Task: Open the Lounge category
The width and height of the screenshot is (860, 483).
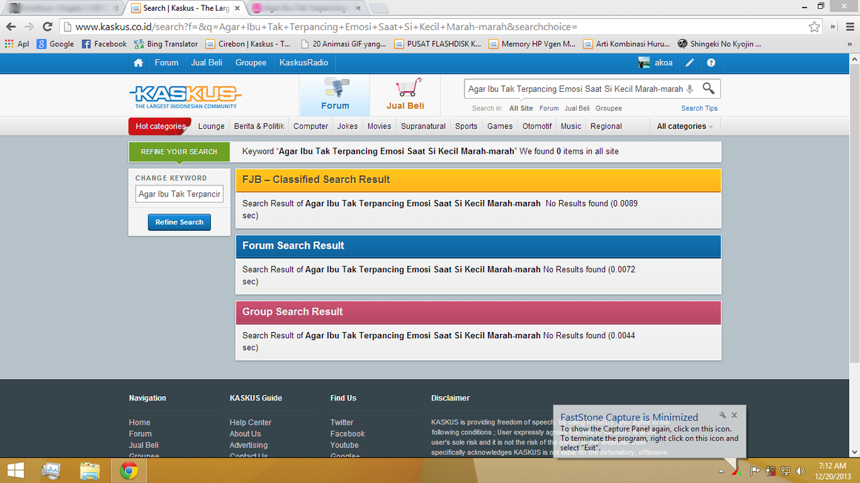Action: coord(212,126)
